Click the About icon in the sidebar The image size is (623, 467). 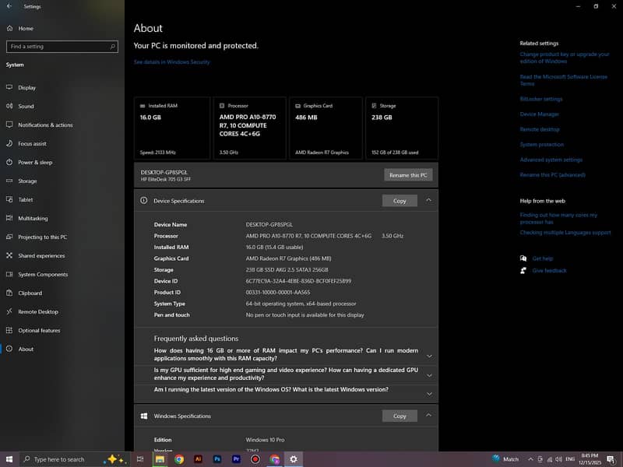click(9, 349)
